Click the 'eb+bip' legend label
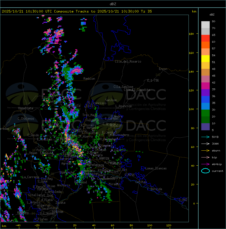226x229 pixels. 217,164
